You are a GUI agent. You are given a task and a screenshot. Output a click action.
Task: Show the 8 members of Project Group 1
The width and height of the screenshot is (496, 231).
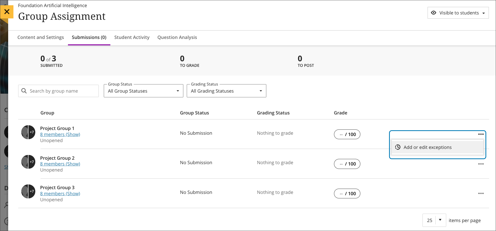60,134
